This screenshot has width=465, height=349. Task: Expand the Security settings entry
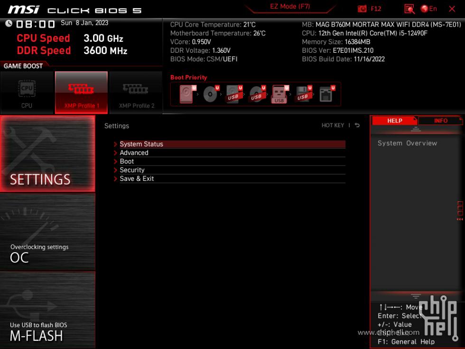(x=131, y=170)
